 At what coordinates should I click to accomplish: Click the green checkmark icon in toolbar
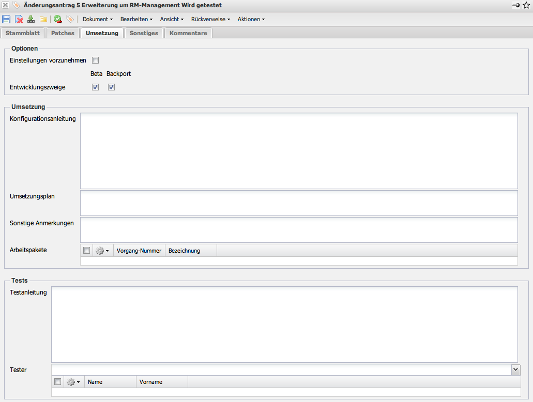pos(57,19)
